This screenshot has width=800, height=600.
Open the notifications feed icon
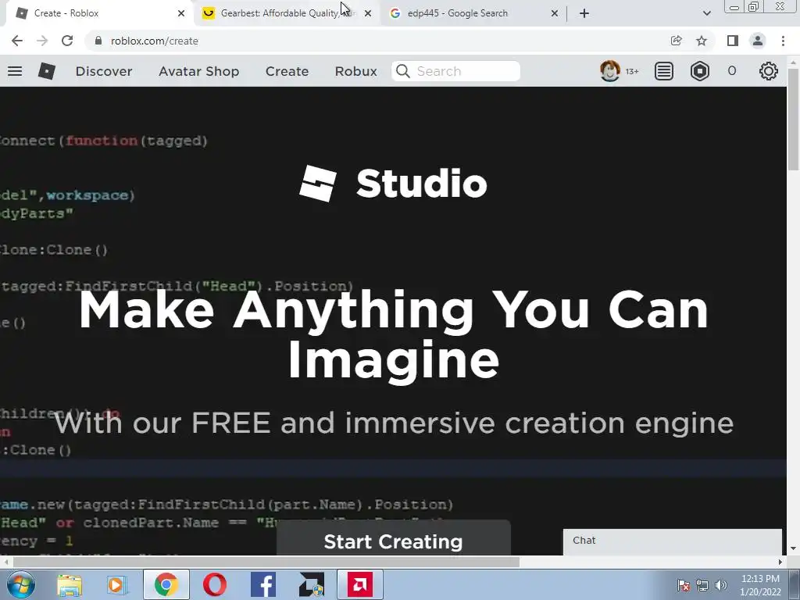coord(664,71)
